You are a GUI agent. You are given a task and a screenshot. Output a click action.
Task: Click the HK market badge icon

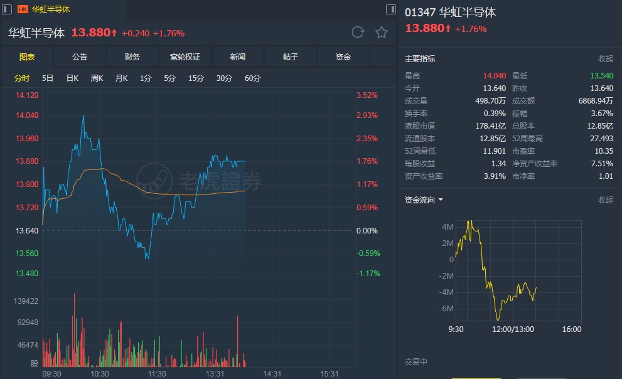[23, 9]
